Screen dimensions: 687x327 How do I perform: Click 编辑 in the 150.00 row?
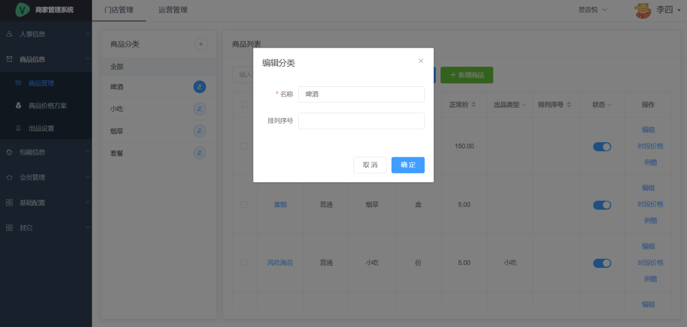point(649,130)
